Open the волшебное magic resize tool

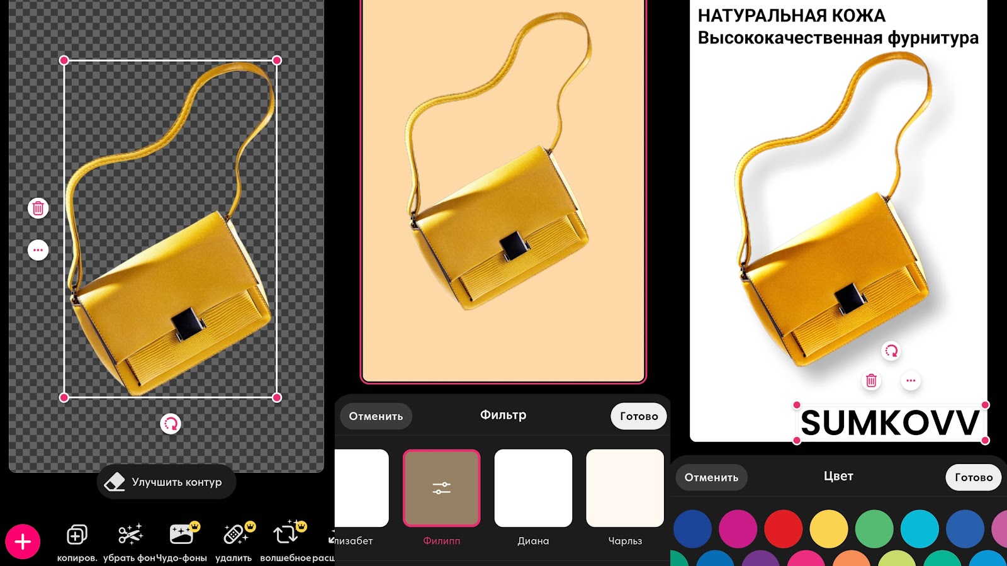coord(286,536)
